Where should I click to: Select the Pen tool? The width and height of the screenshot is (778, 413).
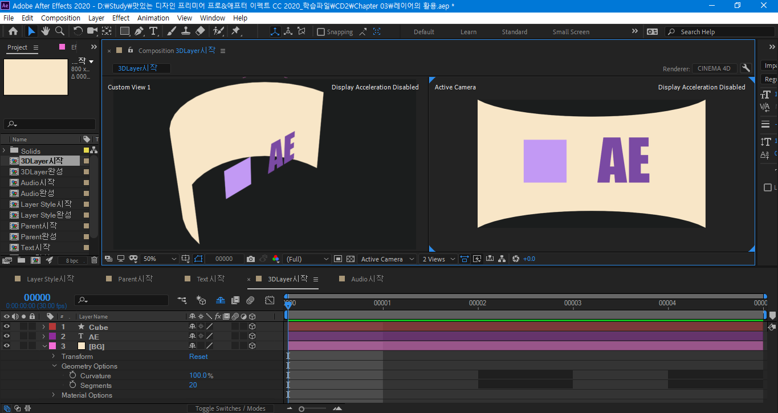[x=140, y=31]
